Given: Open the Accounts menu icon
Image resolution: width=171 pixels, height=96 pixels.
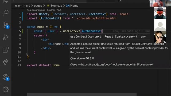Looking at the screenshot, I should [x=6, y=77].
